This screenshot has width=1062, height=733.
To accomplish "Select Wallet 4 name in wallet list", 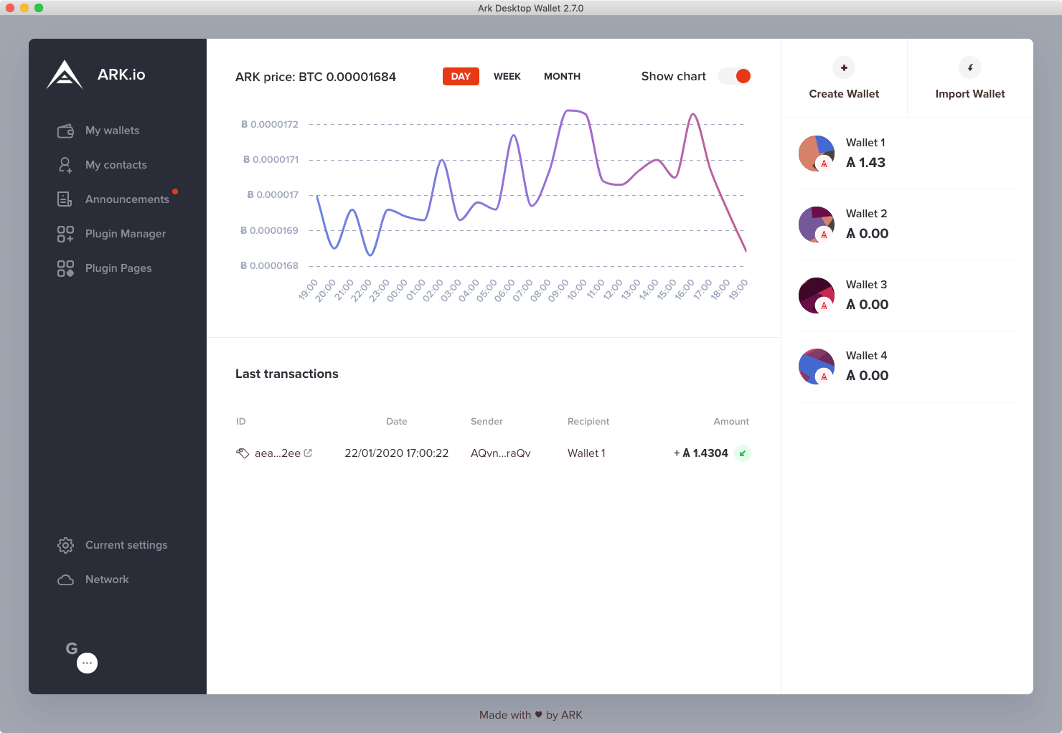I will [866, 356].
